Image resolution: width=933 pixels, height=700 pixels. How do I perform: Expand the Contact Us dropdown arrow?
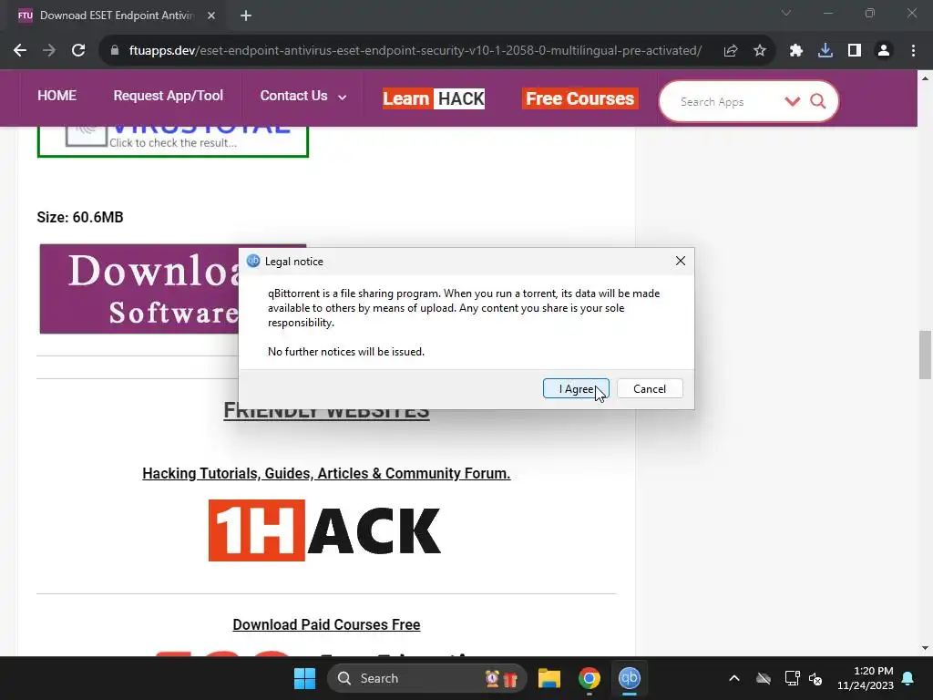343,97
